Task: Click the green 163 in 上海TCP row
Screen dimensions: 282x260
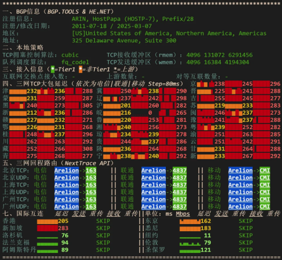Action: (x=91, y=185)
